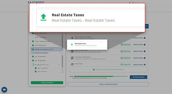This screenshot has height=94, width=172.
Task: Click the TaxCaddy logo
Action: tap(36, 2)
